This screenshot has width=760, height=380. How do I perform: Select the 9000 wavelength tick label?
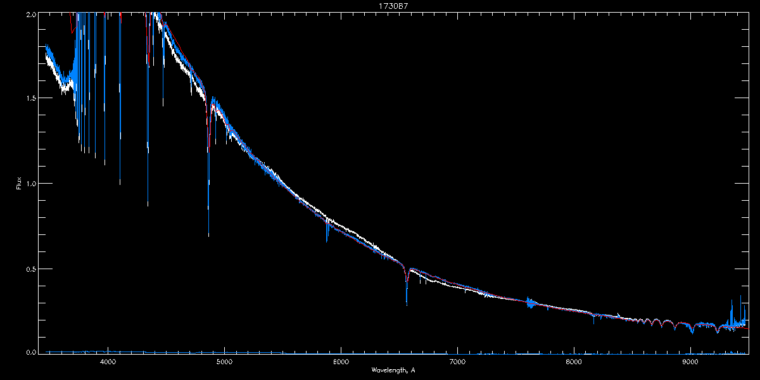pyautogui.click(x=690, y=362)
